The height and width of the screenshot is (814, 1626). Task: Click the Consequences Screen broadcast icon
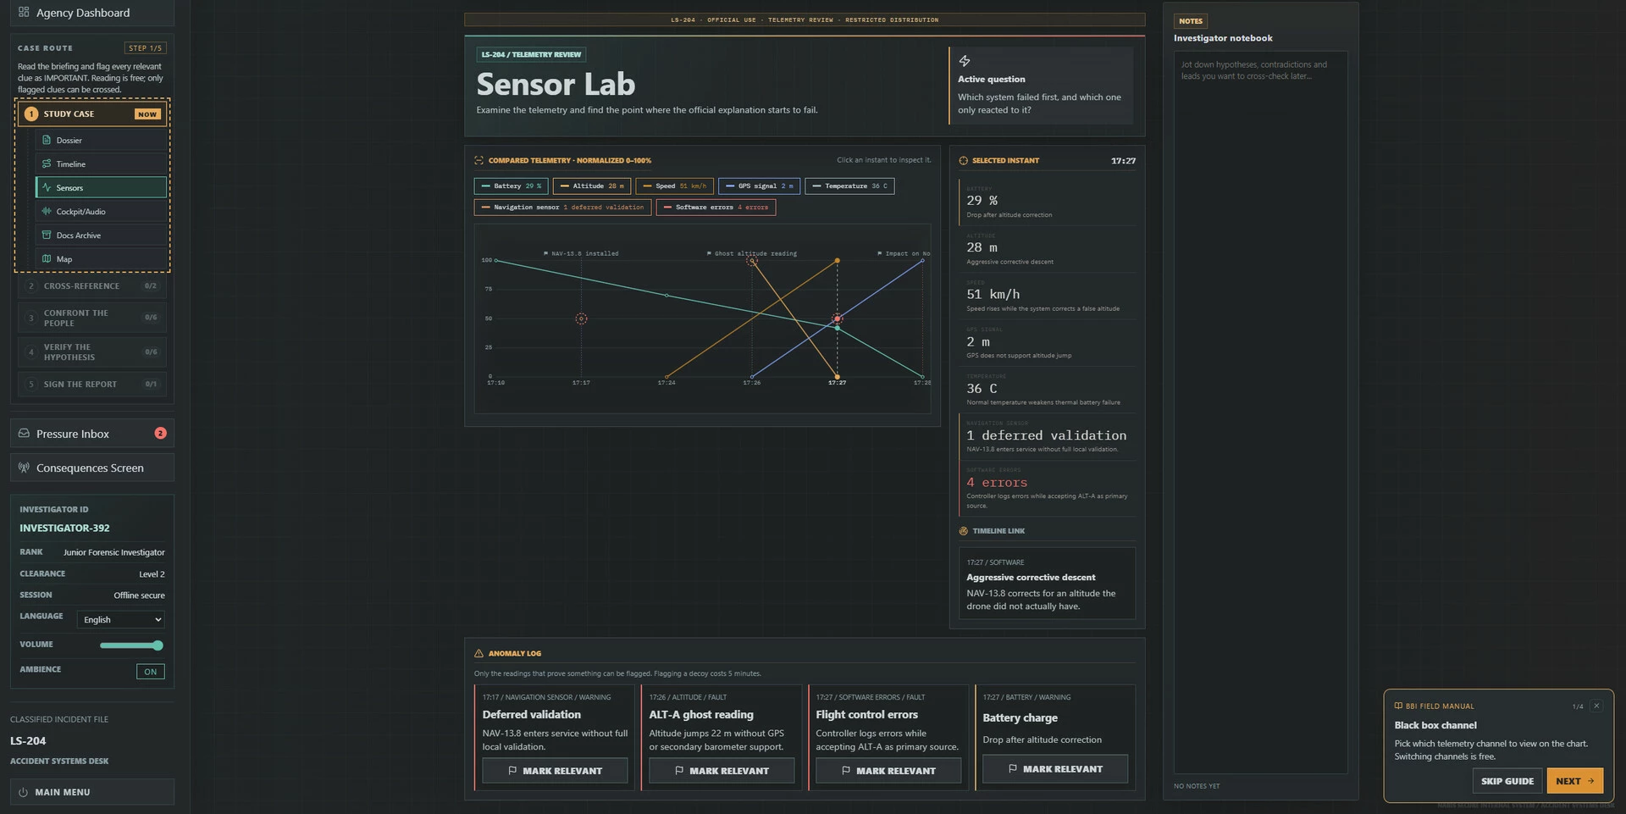[x=24, y=468]
